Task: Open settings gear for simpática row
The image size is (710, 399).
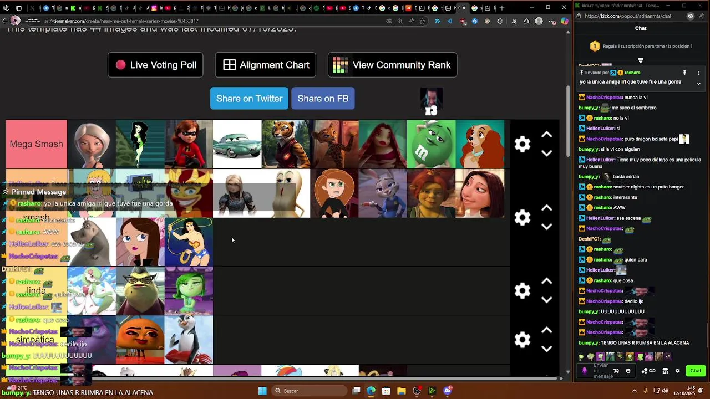Action: 523,339
